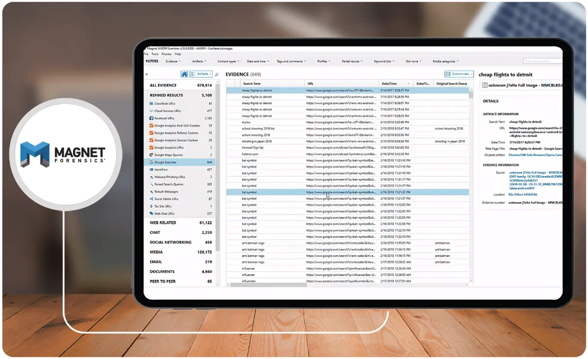Viewport: 588px width, 359px height.
Task: Open the Artifacts filter dropdown in the filter bar
Action: click(199, 61)
